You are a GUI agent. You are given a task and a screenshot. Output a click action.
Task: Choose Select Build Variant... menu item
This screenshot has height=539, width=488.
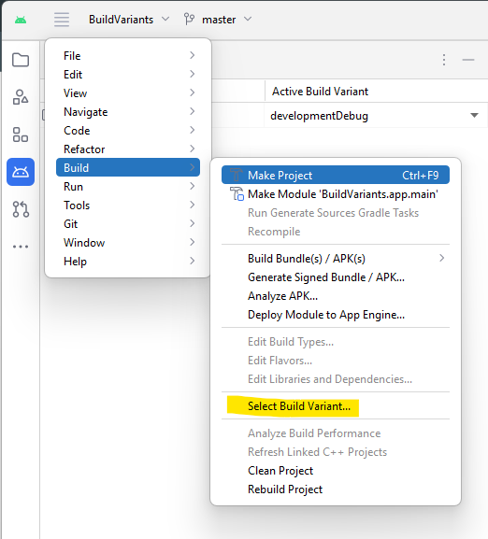336,406
